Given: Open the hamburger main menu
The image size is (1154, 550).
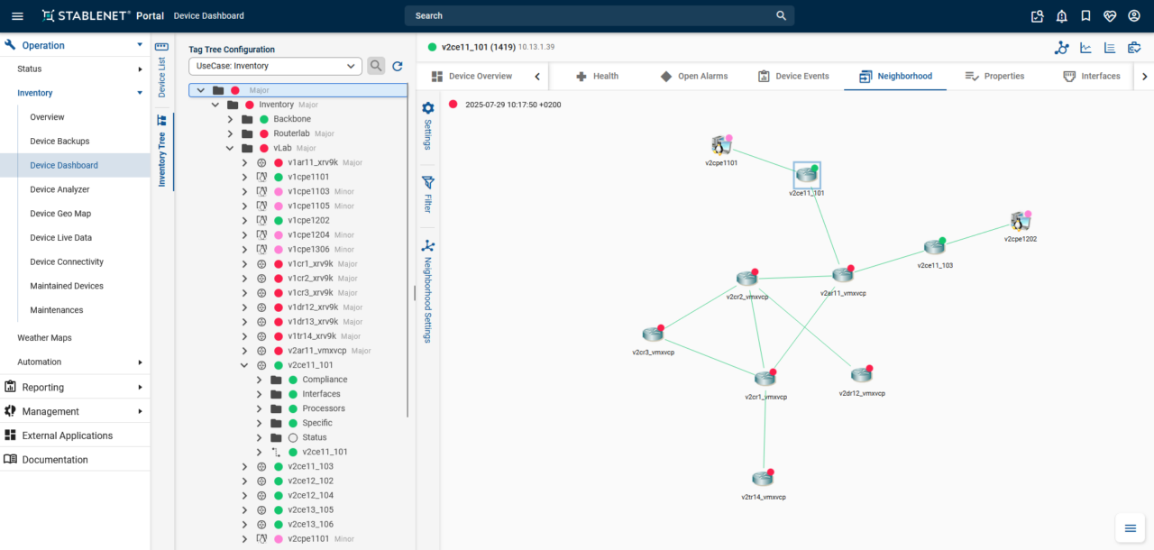Looking at the screenshot, I should tap(17, 15).
